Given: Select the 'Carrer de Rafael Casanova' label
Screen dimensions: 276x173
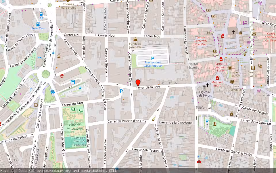Looking at the screenshot, I should pyautogui.click(x=88, y=148).
